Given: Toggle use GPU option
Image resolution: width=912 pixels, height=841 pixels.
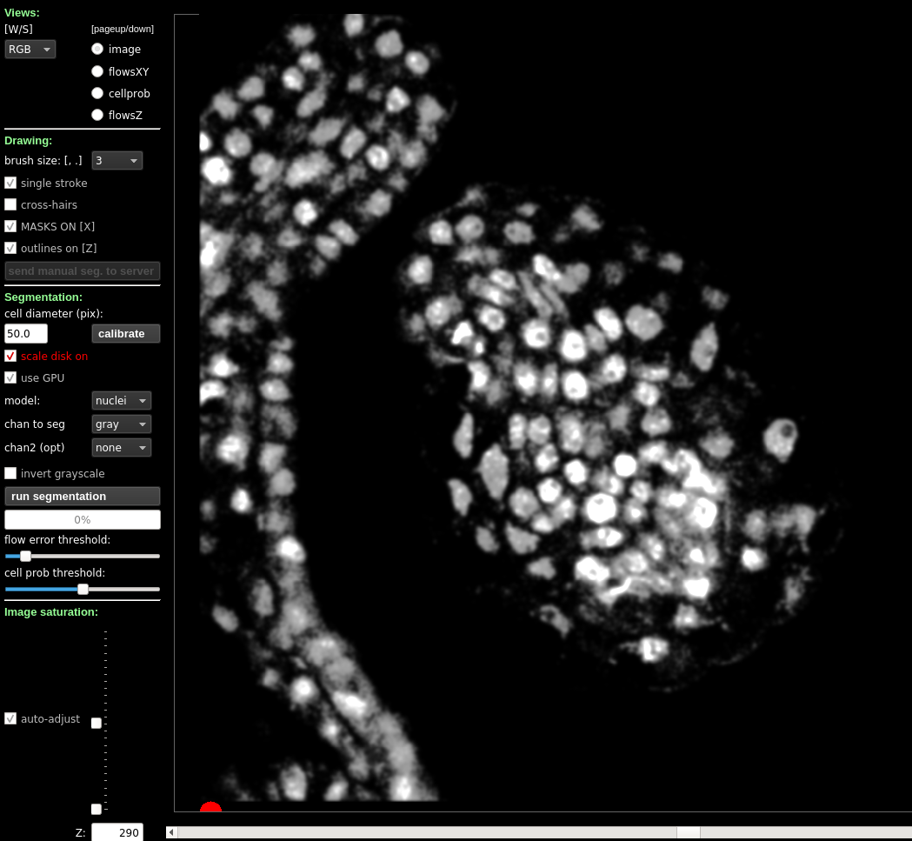Looking at the screenshot, I should (x=10, y=377).
